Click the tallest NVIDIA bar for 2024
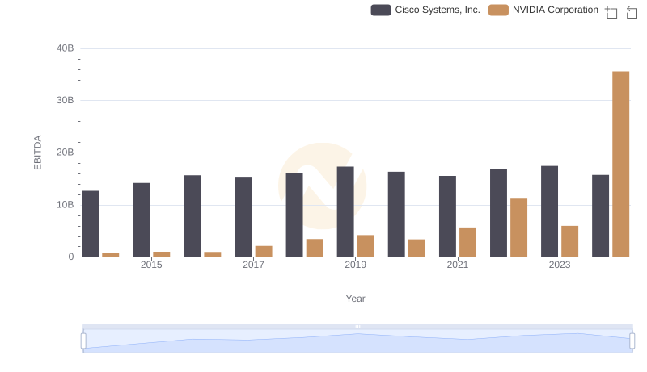This screenshot has width=647, height=372. [x=620, y=164]
